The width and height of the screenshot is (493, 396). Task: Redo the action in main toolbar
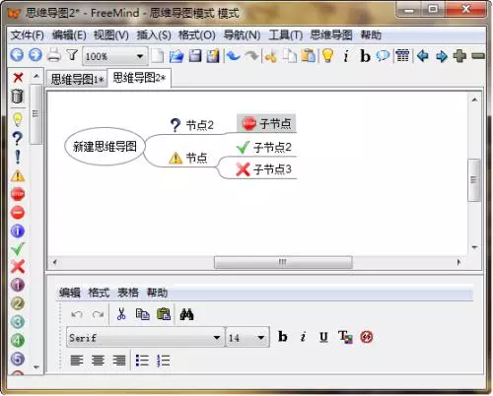[x=252, y=56]
